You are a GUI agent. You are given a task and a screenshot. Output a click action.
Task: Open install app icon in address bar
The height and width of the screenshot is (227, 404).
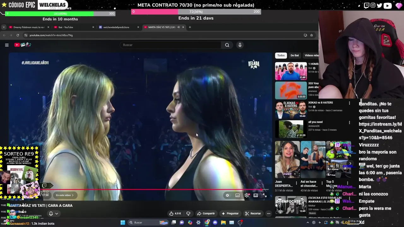tap(305, 35)
